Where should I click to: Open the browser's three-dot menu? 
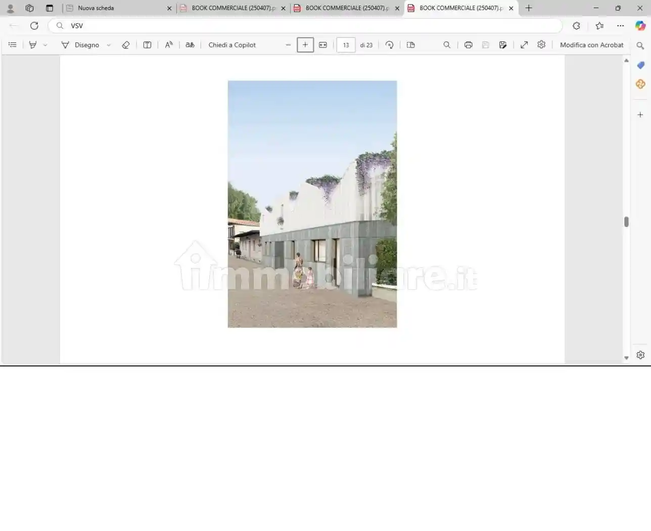[621, 26]
